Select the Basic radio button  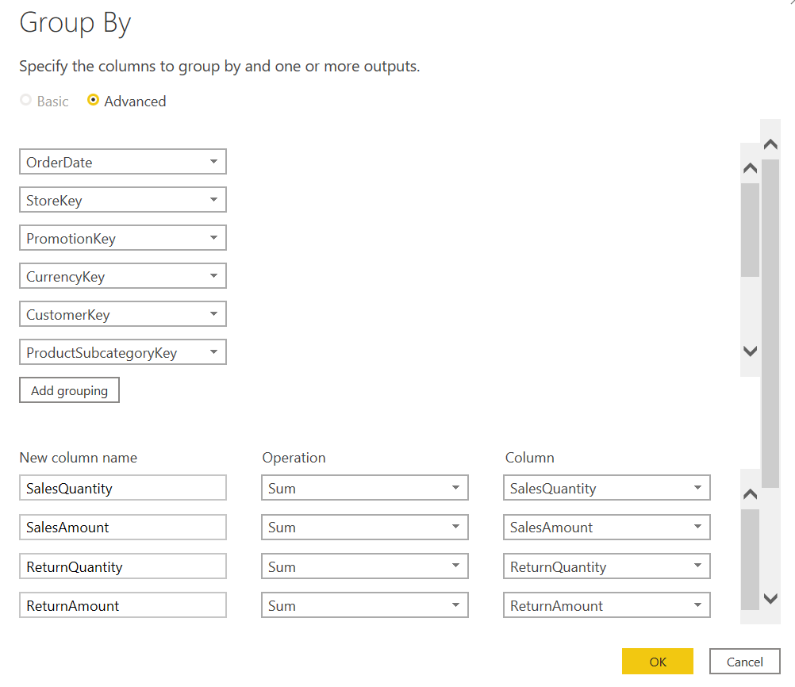(26, 101)
